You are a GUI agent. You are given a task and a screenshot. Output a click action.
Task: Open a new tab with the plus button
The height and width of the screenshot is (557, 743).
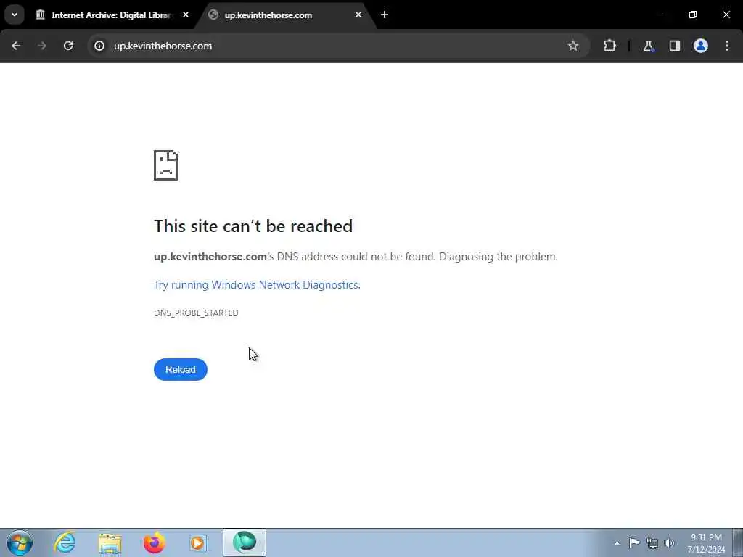385,15
